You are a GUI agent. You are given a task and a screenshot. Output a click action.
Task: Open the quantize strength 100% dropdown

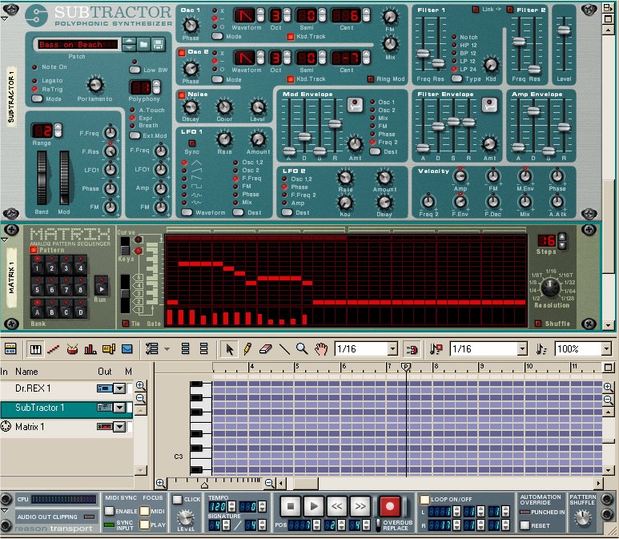(606, 349)
